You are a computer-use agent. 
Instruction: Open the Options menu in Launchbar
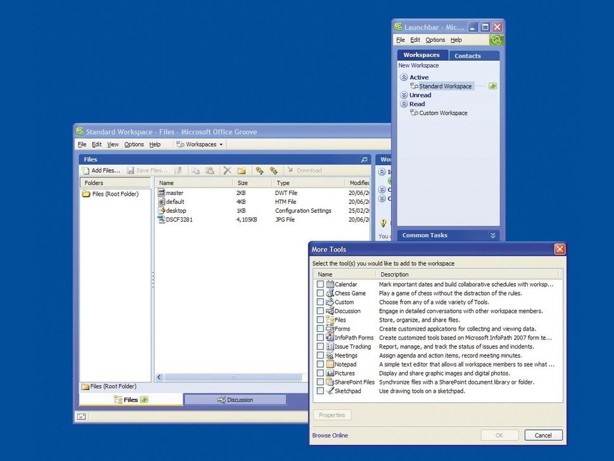coord(435,39)
